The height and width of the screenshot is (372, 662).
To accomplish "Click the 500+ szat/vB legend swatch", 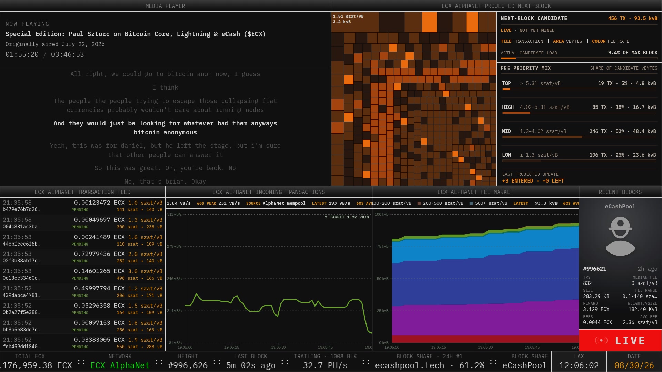I will point(471,203).
